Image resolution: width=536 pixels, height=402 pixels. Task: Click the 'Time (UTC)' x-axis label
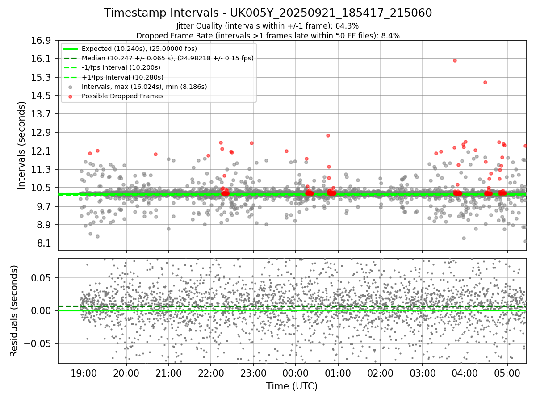pos(292,386)
